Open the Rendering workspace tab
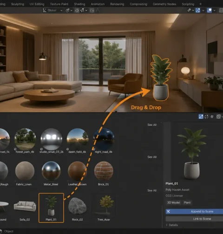Screen dimensions: 223x234 tap(117, 4)
